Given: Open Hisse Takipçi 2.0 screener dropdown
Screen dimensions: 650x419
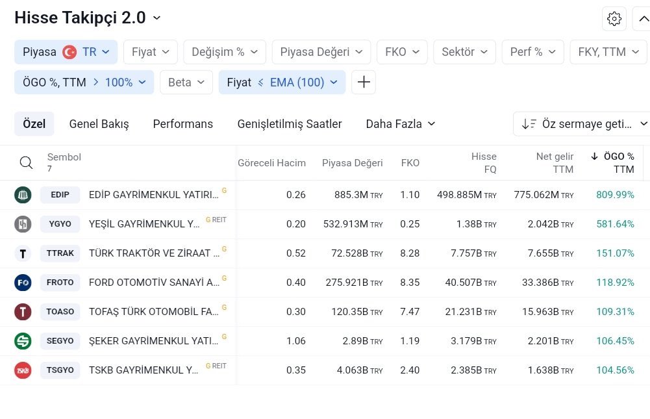Looking at the screenshot, I should (x=88, y=18).
